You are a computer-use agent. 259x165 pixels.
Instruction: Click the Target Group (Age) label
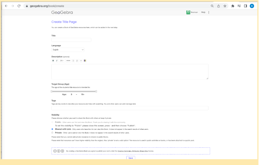[60, 84]
